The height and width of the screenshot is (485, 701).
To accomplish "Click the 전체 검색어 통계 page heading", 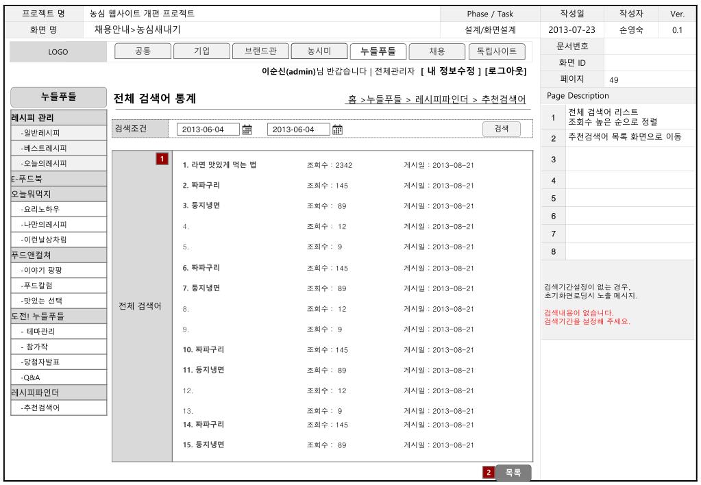I will (x=155, y=99).
